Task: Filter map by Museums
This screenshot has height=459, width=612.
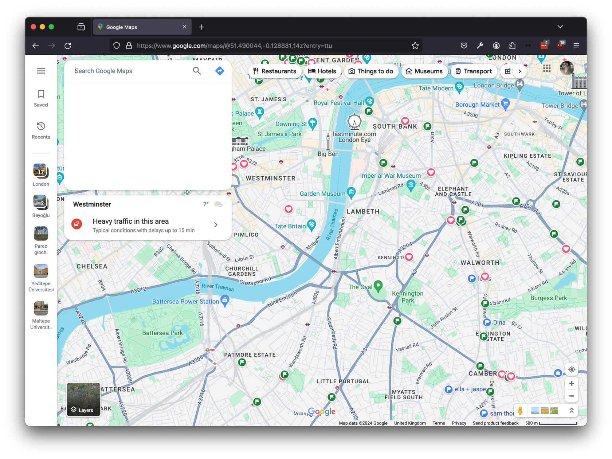Action: click(x=424, y=71)
